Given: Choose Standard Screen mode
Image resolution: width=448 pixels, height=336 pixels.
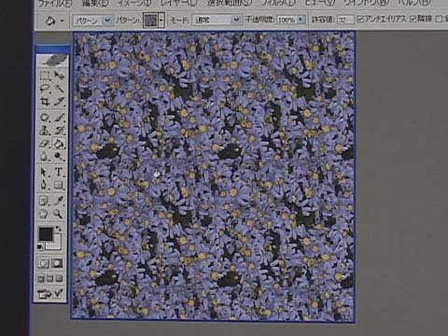Looking at the screenshot, I should [41, 278].
